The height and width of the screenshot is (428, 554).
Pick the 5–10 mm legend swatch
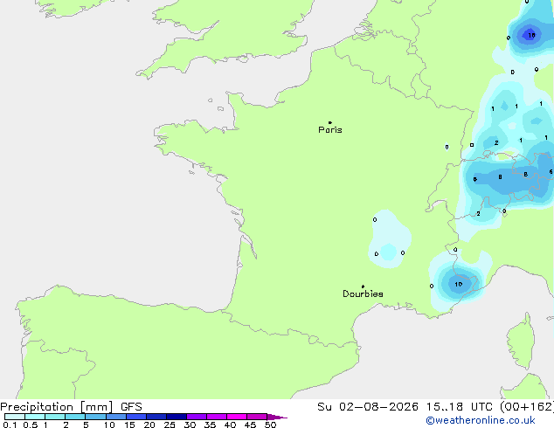click(95, 417)
